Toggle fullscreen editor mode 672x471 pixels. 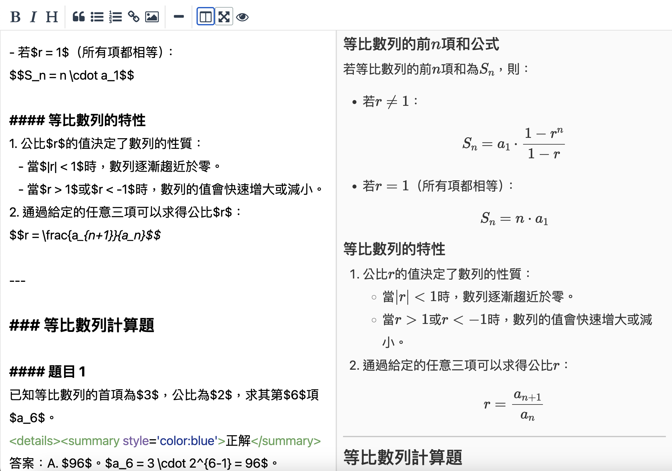(224, 17)
